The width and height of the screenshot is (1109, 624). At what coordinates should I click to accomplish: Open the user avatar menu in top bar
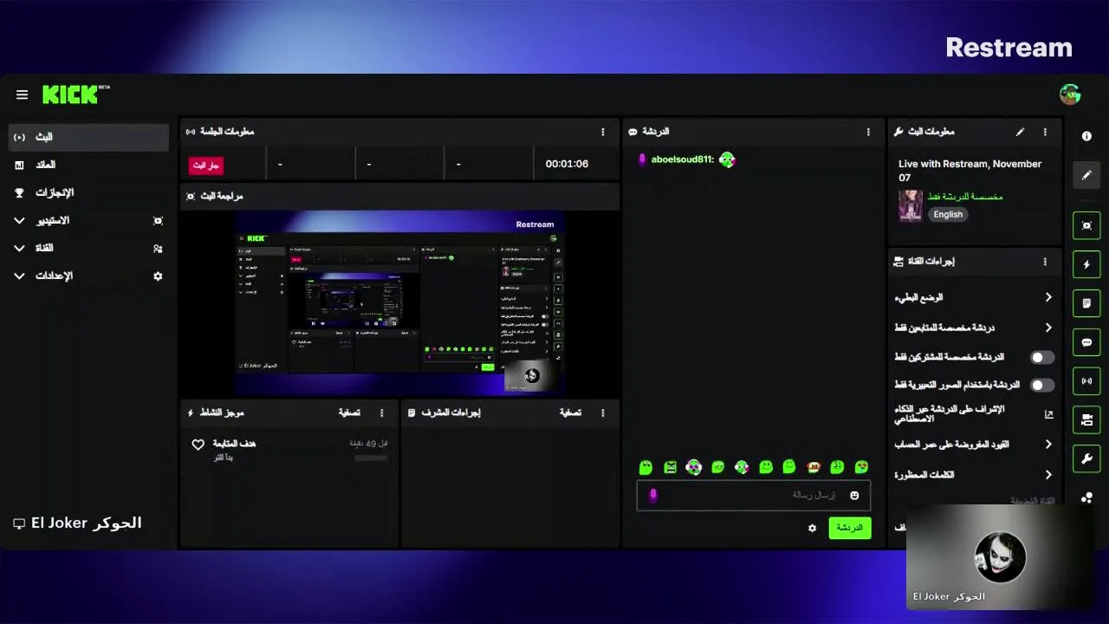(1070, 94)
